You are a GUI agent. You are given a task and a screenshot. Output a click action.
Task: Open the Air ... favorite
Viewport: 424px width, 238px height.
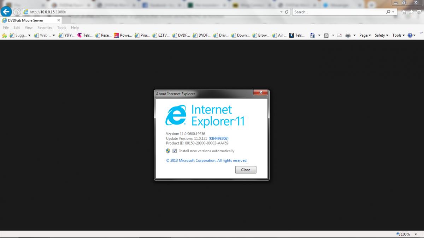pos(279,35)
